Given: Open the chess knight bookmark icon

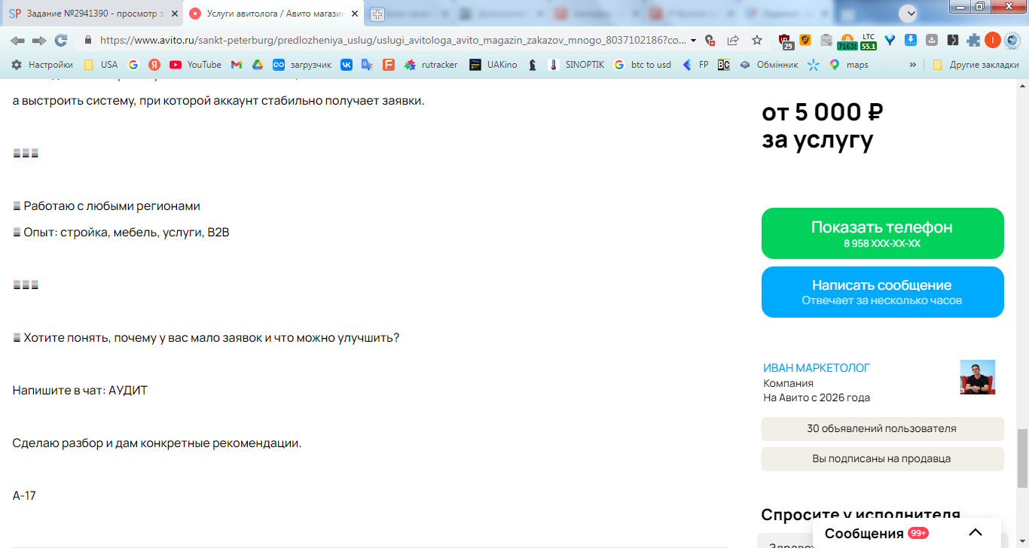Looking at the screenshot, I should click(x=533, y=65).
